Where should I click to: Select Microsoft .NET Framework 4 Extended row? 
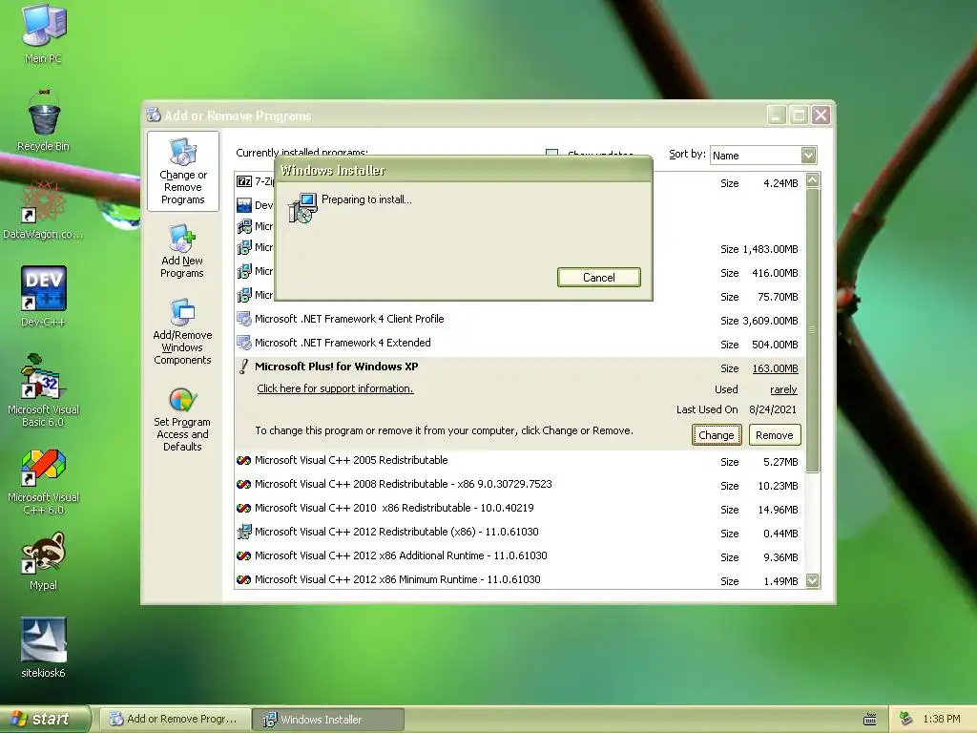(520, 344)
